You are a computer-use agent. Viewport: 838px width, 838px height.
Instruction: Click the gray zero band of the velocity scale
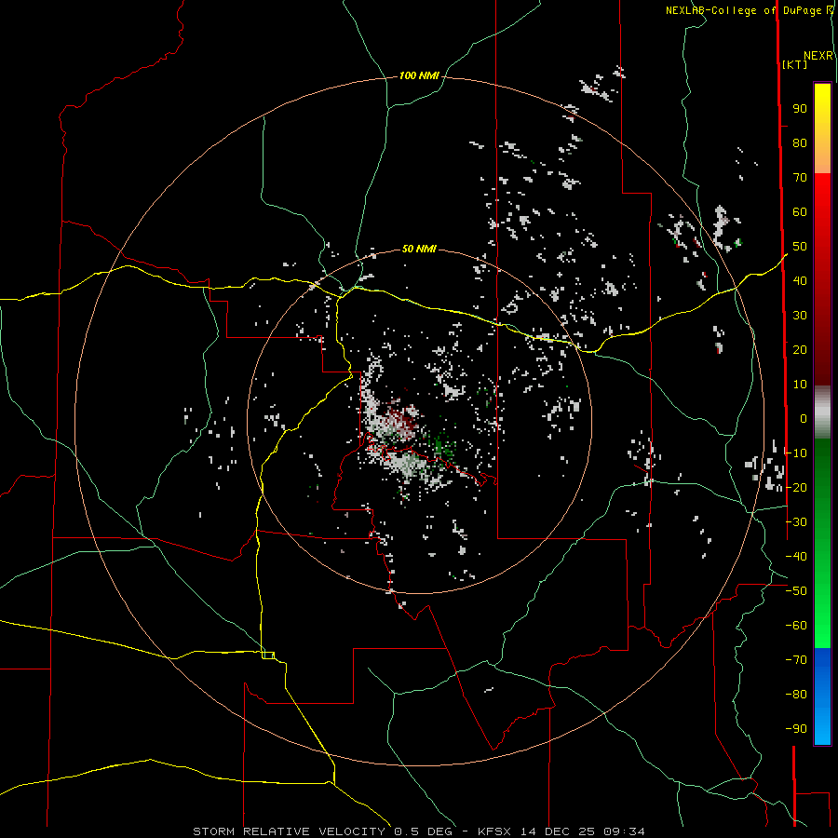[x=822, y=412]
